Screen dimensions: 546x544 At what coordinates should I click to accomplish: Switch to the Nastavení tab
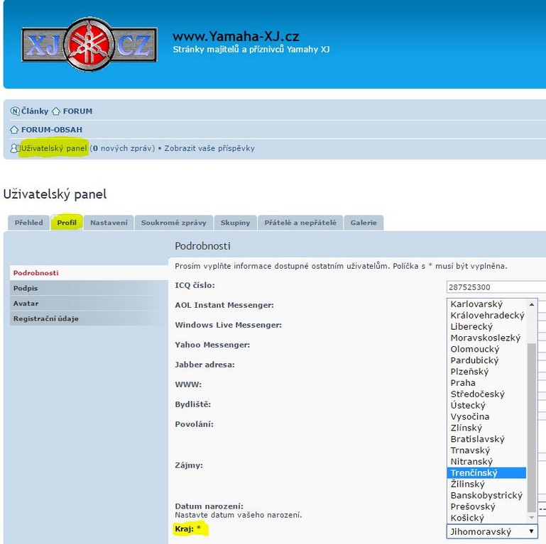pos(109,223)
